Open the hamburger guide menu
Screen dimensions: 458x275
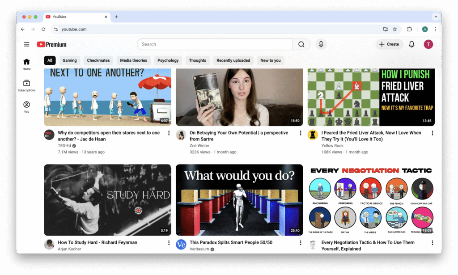[x=27, y=44]
